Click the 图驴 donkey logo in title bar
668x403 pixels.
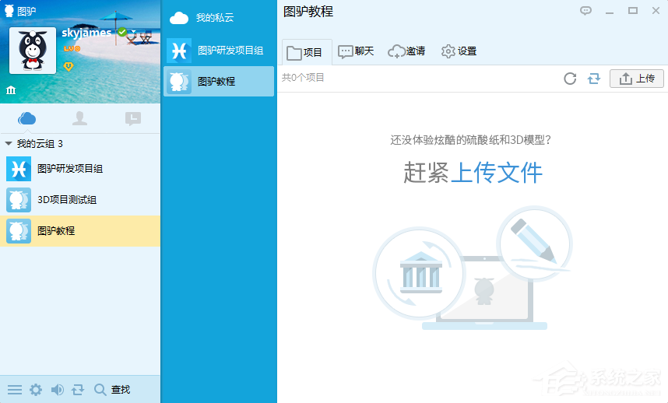(x=9, y=11)
